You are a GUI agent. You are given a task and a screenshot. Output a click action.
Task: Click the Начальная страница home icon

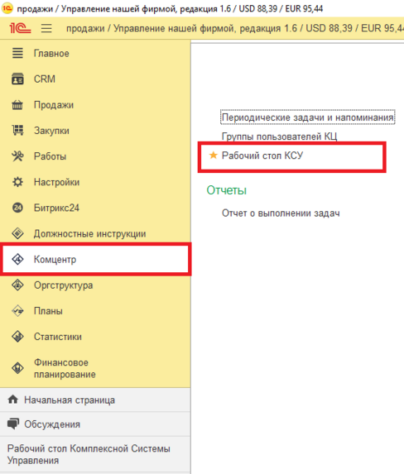[12, 400]
